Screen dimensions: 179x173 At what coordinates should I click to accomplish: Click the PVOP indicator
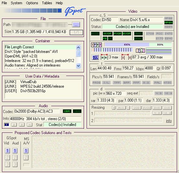[x=117, y=34]
